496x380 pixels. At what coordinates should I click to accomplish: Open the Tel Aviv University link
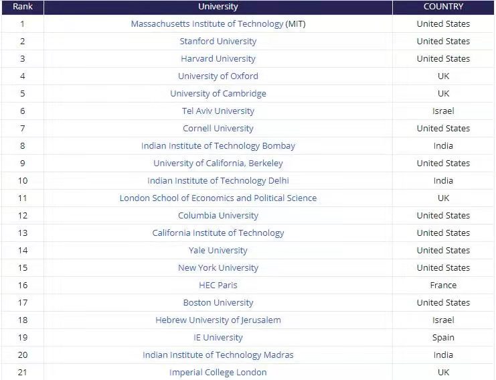pyautogui.click(x=218, y=111)
